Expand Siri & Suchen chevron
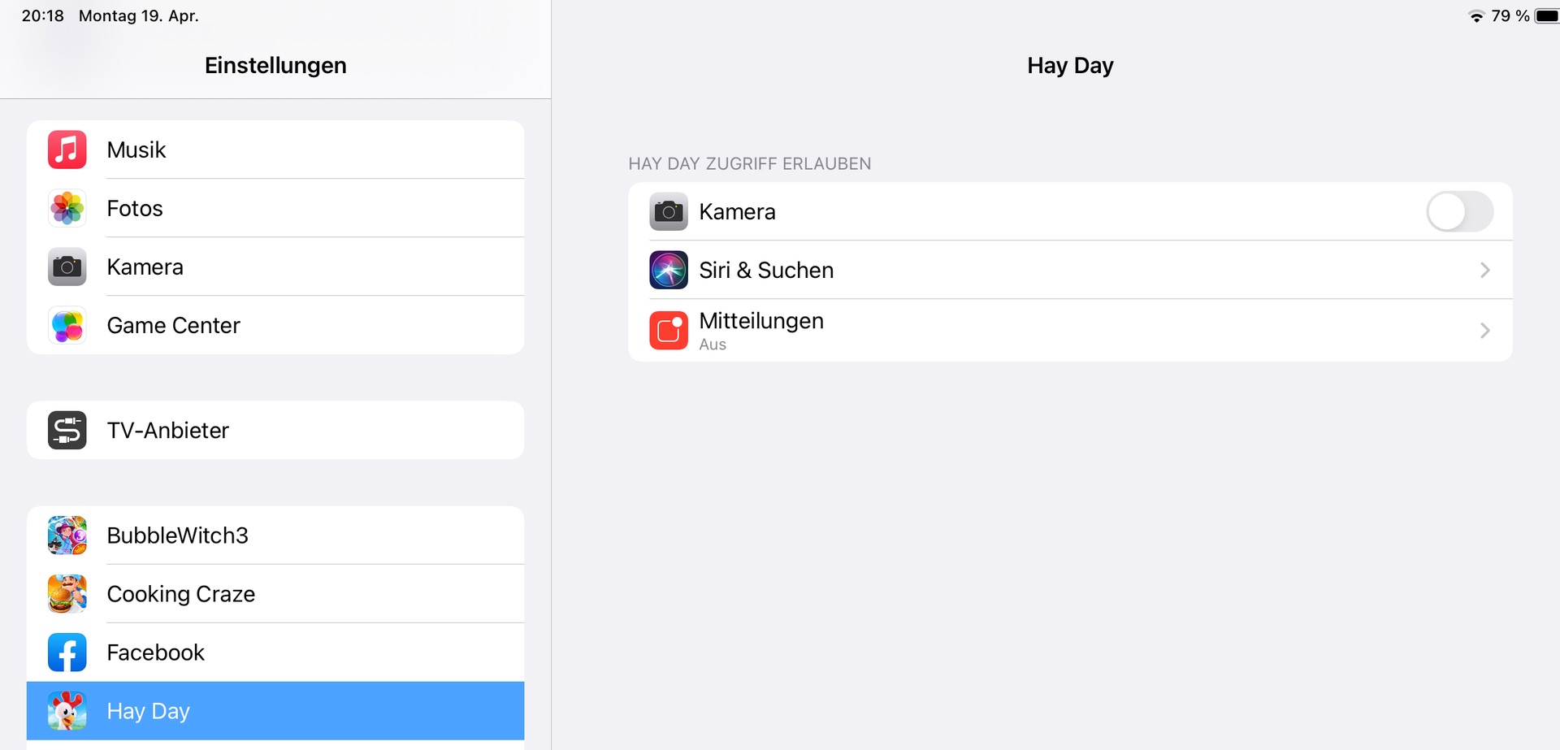The width and height of the screenshot is (1560, 750). pos(1484,270)
